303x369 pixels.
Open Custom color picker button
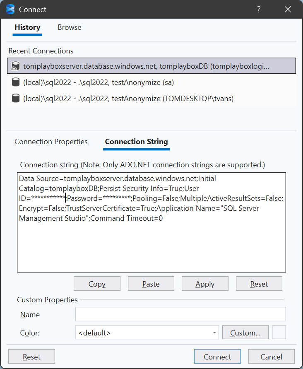pyautogui.click(x=245, y=332)
